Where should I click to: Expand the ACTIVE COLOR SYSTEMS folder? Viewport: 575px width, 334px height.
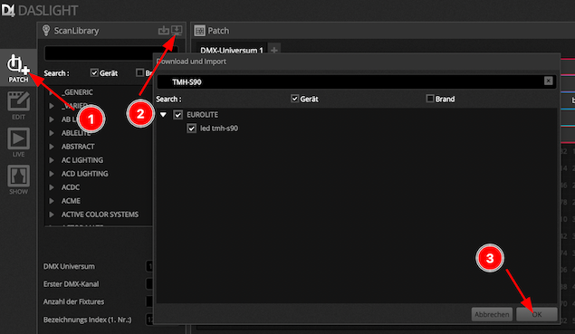52,215
